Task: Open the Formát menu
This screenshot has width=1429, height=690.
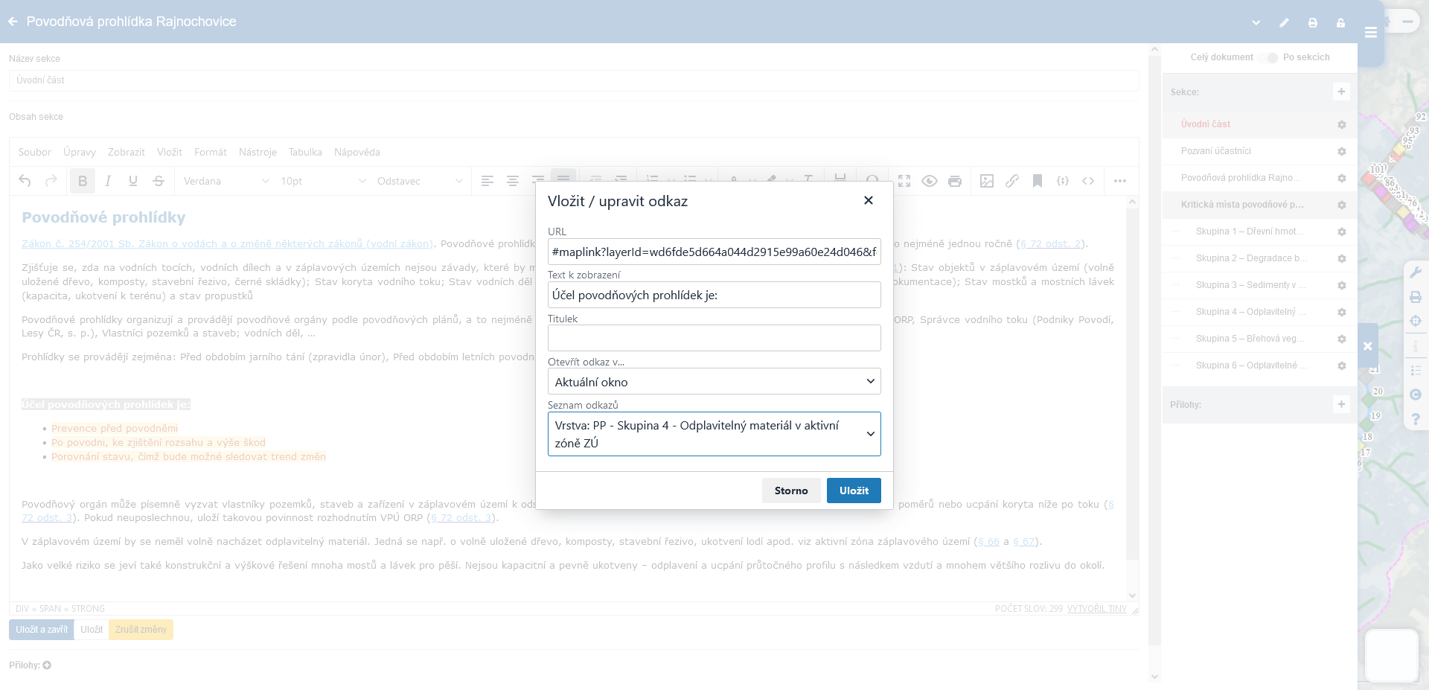Action: click(x=211, y=152)
